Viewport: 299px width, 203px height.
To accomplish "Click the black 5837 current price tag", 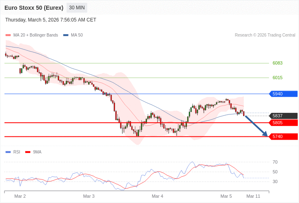I will [283, 116].
